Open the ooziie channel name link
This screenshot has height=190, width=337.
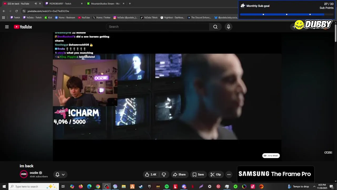point(34,173)
